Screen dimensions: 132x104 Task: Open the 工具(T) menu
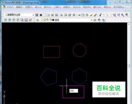pos(57,7)
